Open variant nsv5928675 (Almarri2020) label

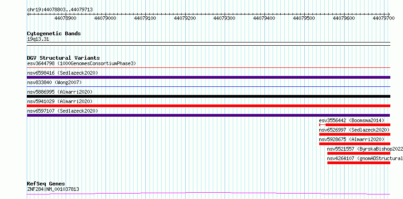[351, 139]
